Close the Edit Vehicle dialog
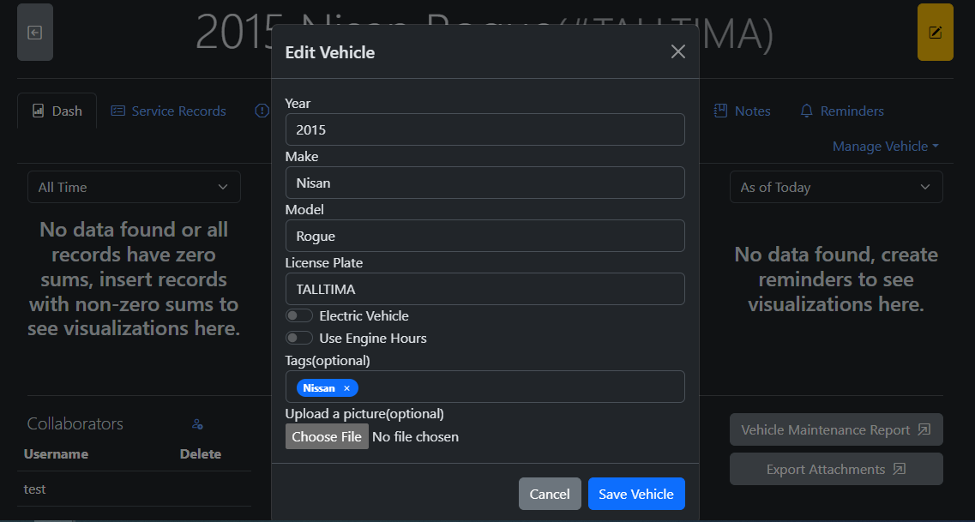 (x=677, y=52)
